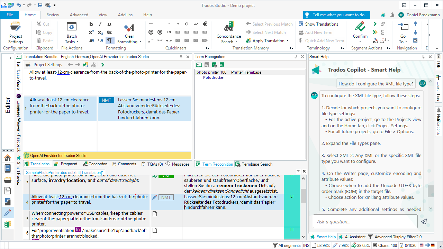Select the Batch Tasks icon
Screen dimensions: 443x249
pos(72,26)
